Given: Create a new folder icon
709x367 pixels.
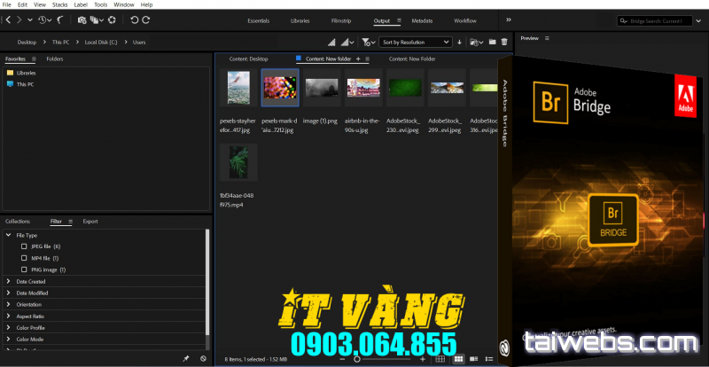Looking at the screenshot, I should point(493,42).
